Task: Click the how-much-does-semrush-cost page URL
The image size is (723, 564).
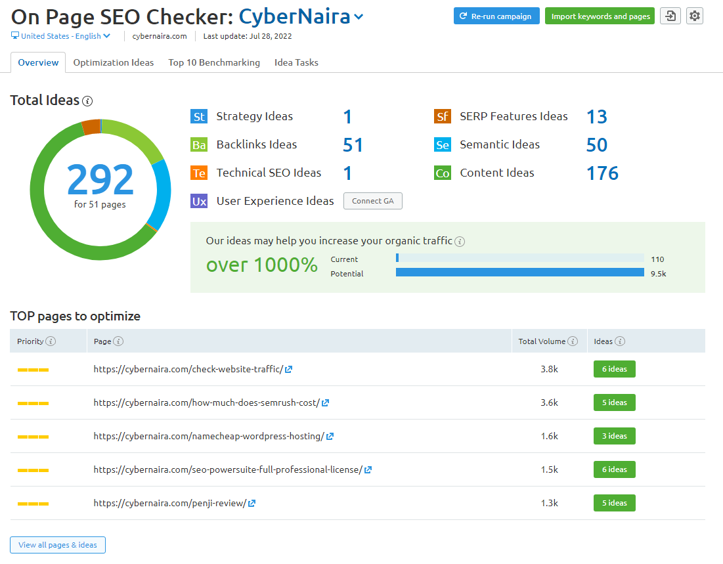Action: point(207,403)
